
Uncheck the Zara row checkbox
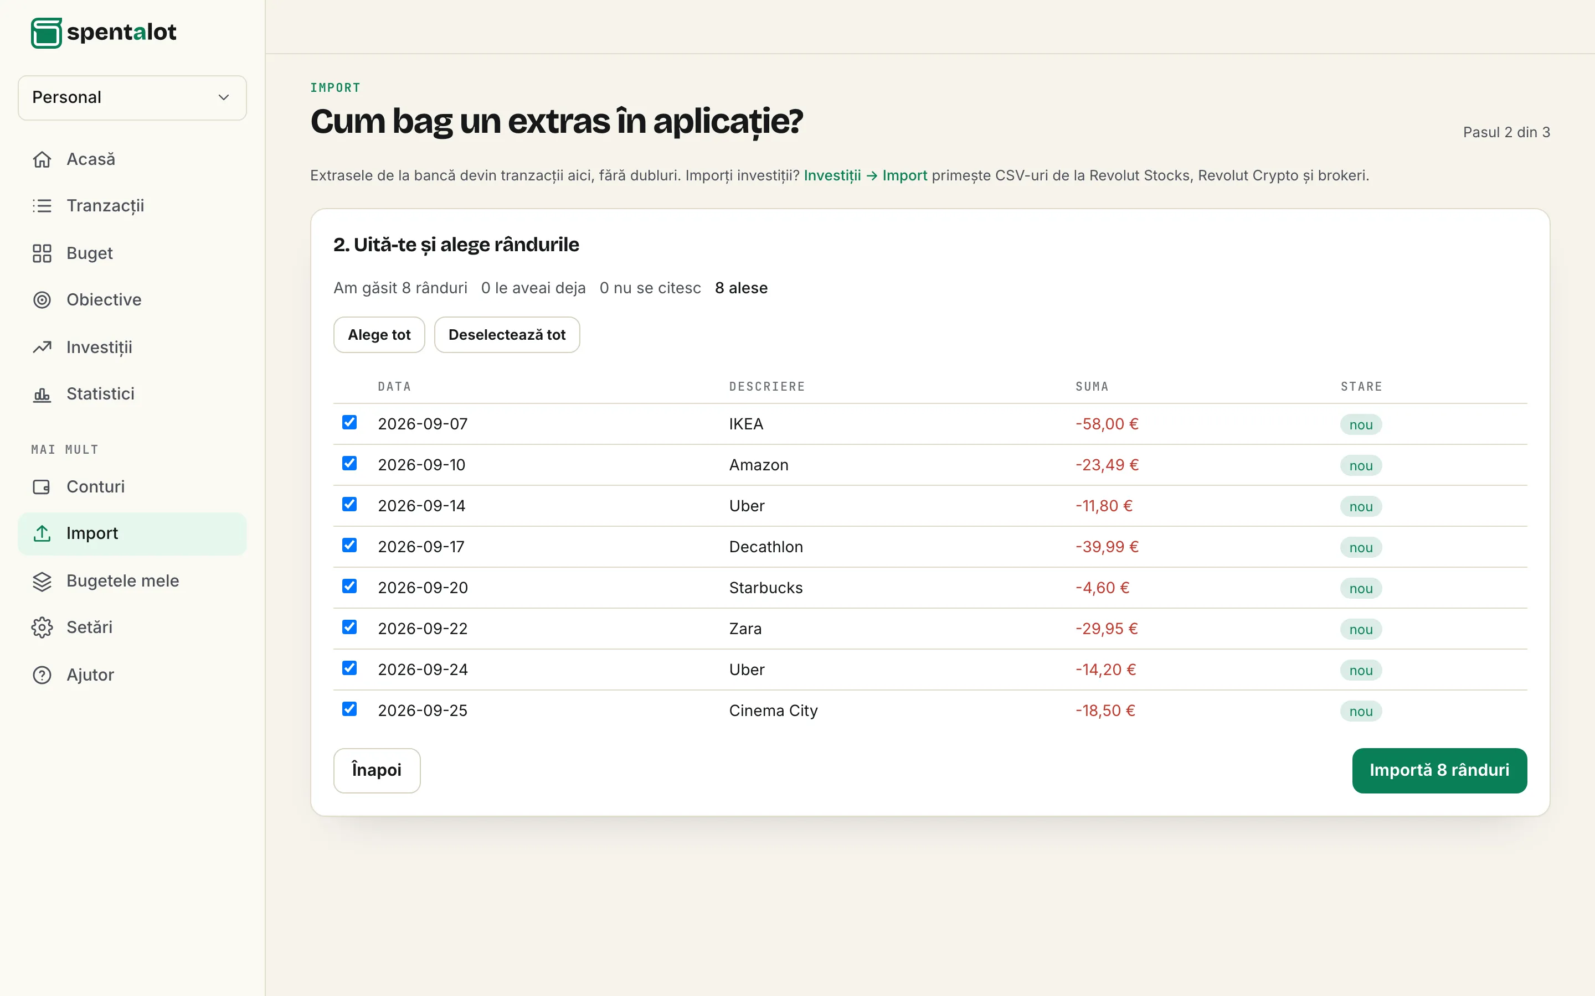[x=349, y=626]
